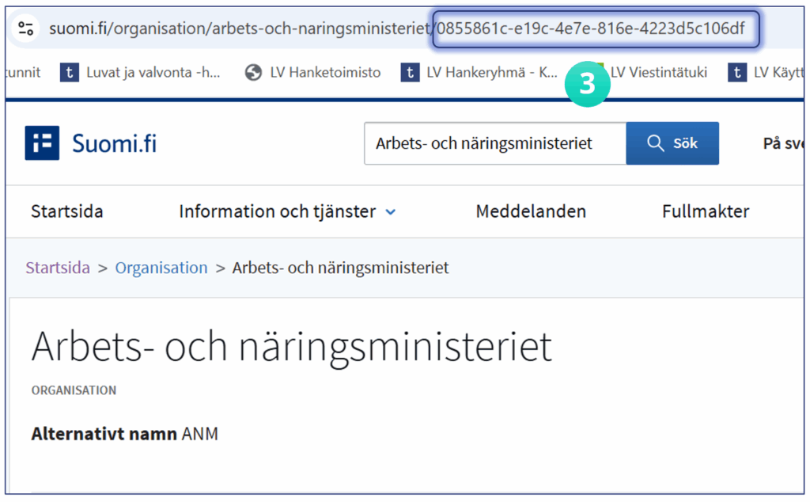Open the Luvat ja valvonta bookmark
The image size is (810, 502).
point(141,73)
